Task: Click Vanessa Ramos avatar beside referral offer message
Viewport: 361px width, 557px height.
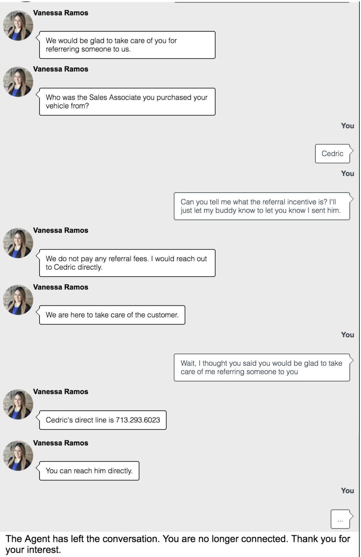Action: tap(18, 26)
